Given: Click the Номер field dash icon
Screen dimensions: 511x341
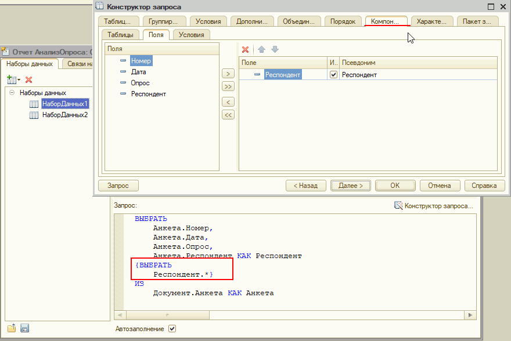Looking at the screenshot, I should click(x=123, y=60).
